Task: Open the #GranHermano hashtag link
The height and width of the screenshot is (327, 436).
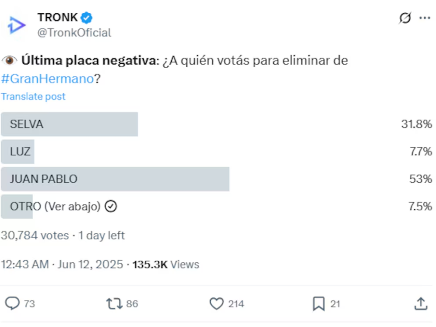Action: 47,79
